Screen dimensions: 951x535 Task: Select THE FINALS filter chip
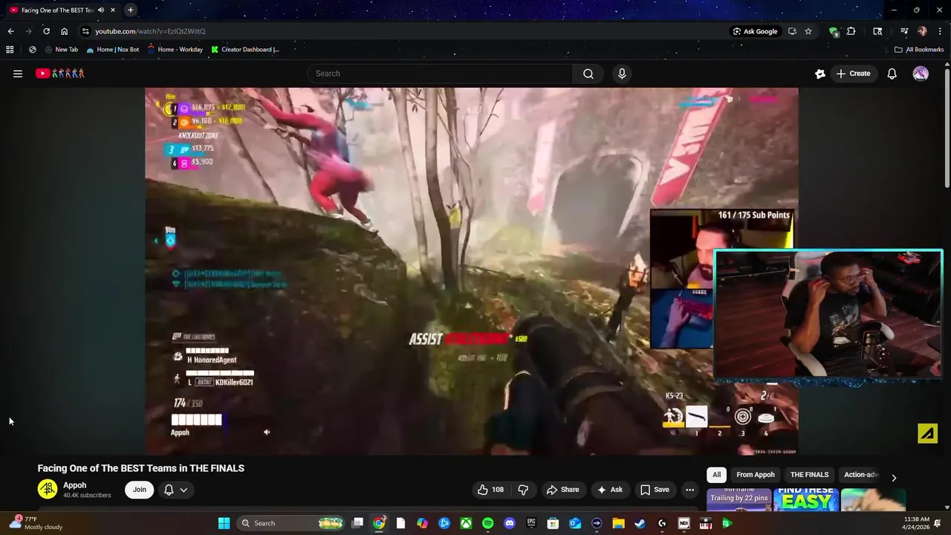(809, 475)
